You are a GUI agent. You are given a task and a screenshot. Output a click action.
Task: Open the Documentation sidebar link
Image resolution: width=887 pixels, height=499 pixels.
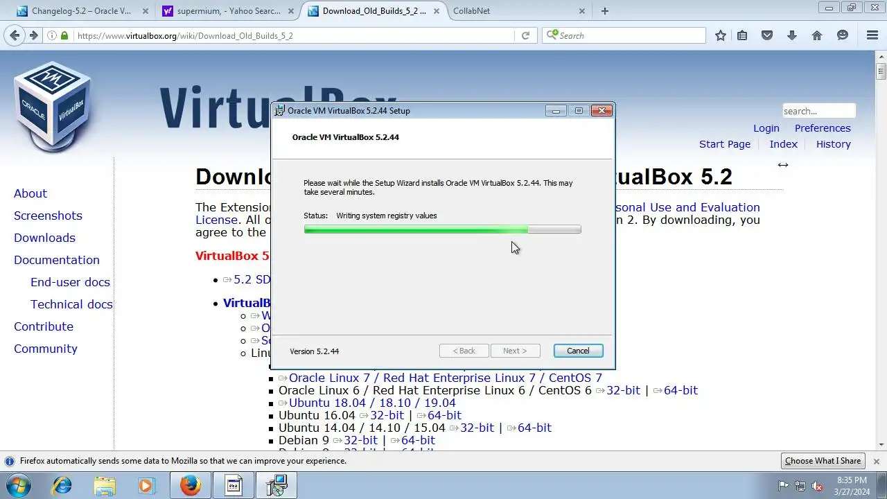click(x=57, y=260)
